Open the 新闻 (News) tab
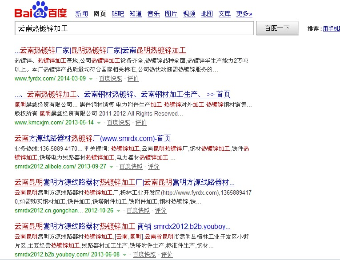 [82, 14]
